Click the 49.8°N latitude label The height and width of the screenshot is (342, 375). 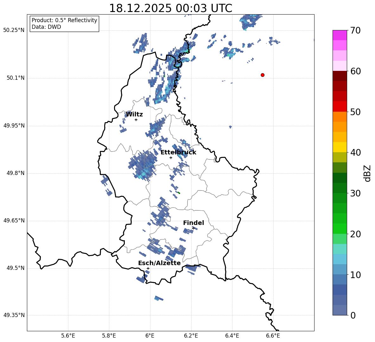[x=16, y=173]
